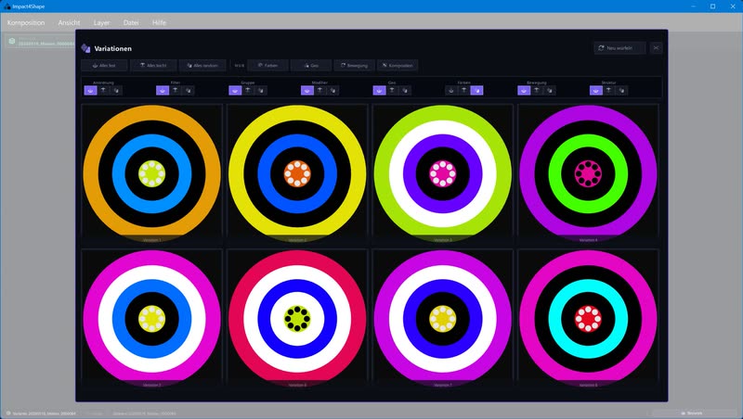Viewport: 743px width, 419px height.
Task: Select the Bewegung preset button
Action: click(x=354, y=65)
